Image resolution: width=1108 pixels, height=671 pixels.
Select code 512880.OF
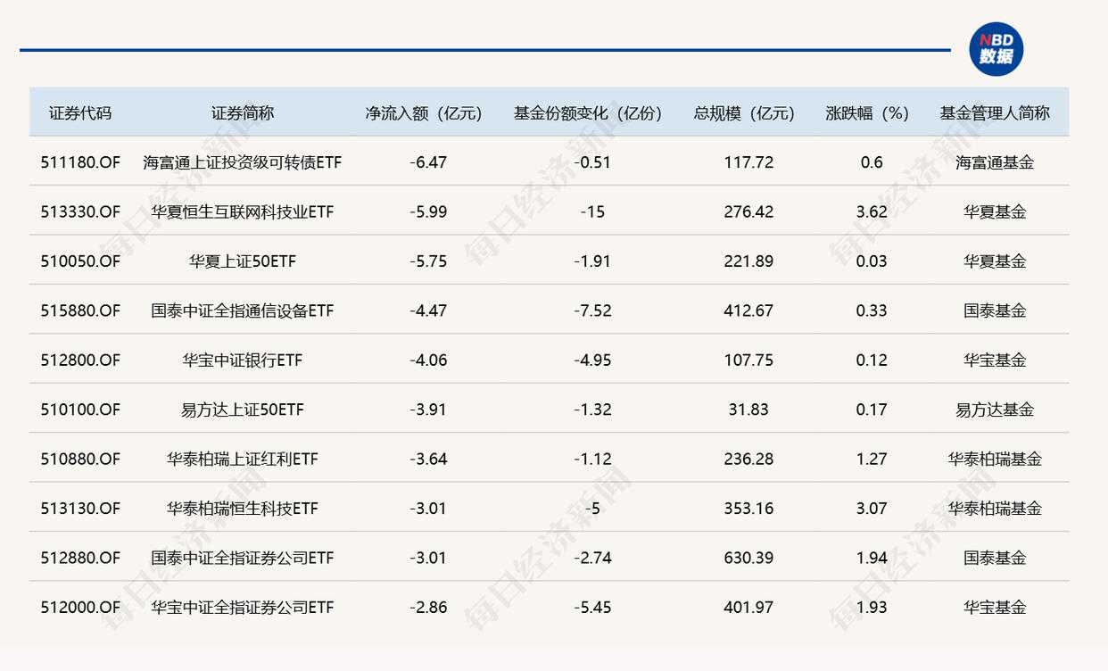80,558
